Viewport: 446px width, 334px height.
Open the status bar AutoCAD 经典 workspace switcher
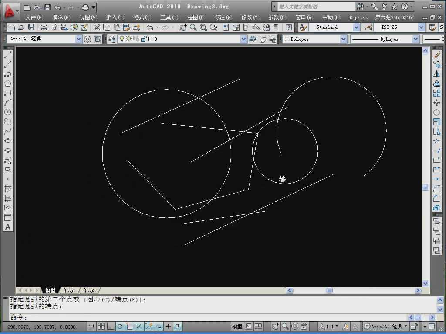(386, 326)
